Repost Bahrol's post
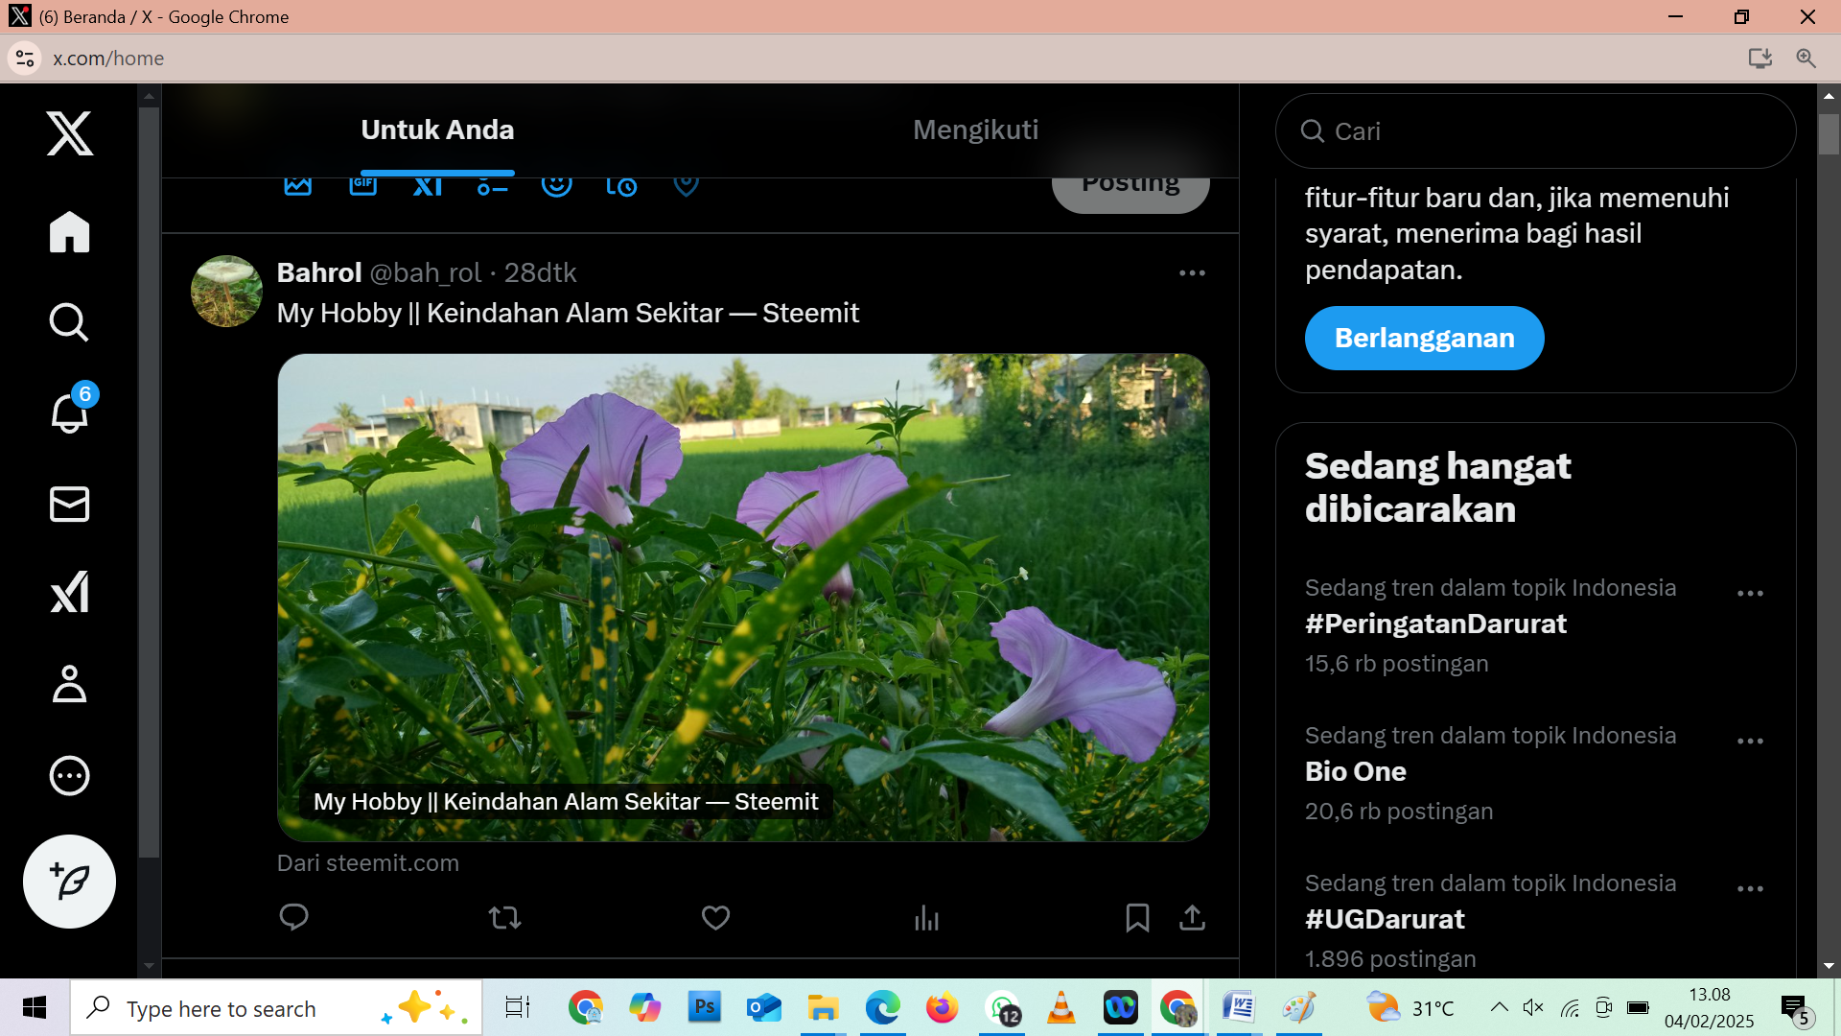This screenshot has width=1841, height=1036. pyautogui.click(x=504, y=918)
